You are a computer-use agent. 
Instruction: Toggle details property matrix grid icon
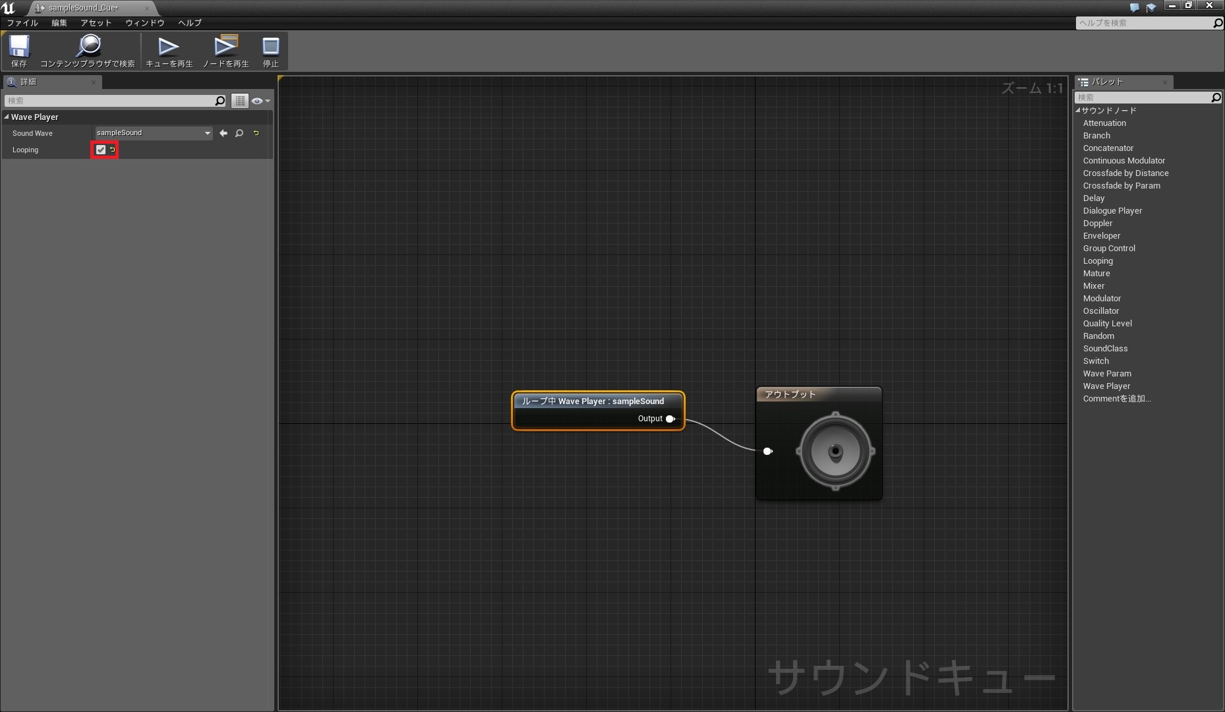click(x=240, y=101)
